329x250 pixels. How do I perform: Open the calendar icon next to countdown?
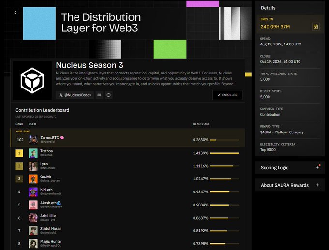click(x=316, y=27)
